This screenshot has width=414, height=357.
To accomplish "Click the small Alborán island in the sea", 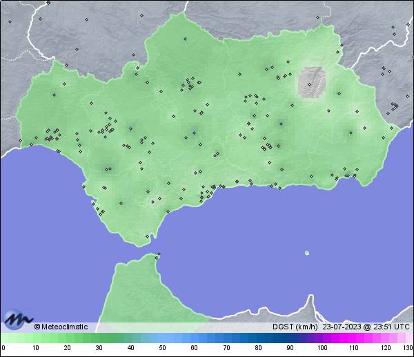I will pyautogui.click(x=307, y=253).
